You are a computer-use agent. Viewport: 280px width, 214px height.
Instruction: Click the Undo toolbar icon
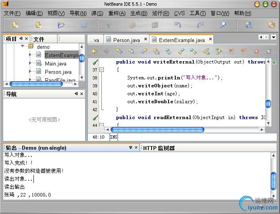pos(177,25)
